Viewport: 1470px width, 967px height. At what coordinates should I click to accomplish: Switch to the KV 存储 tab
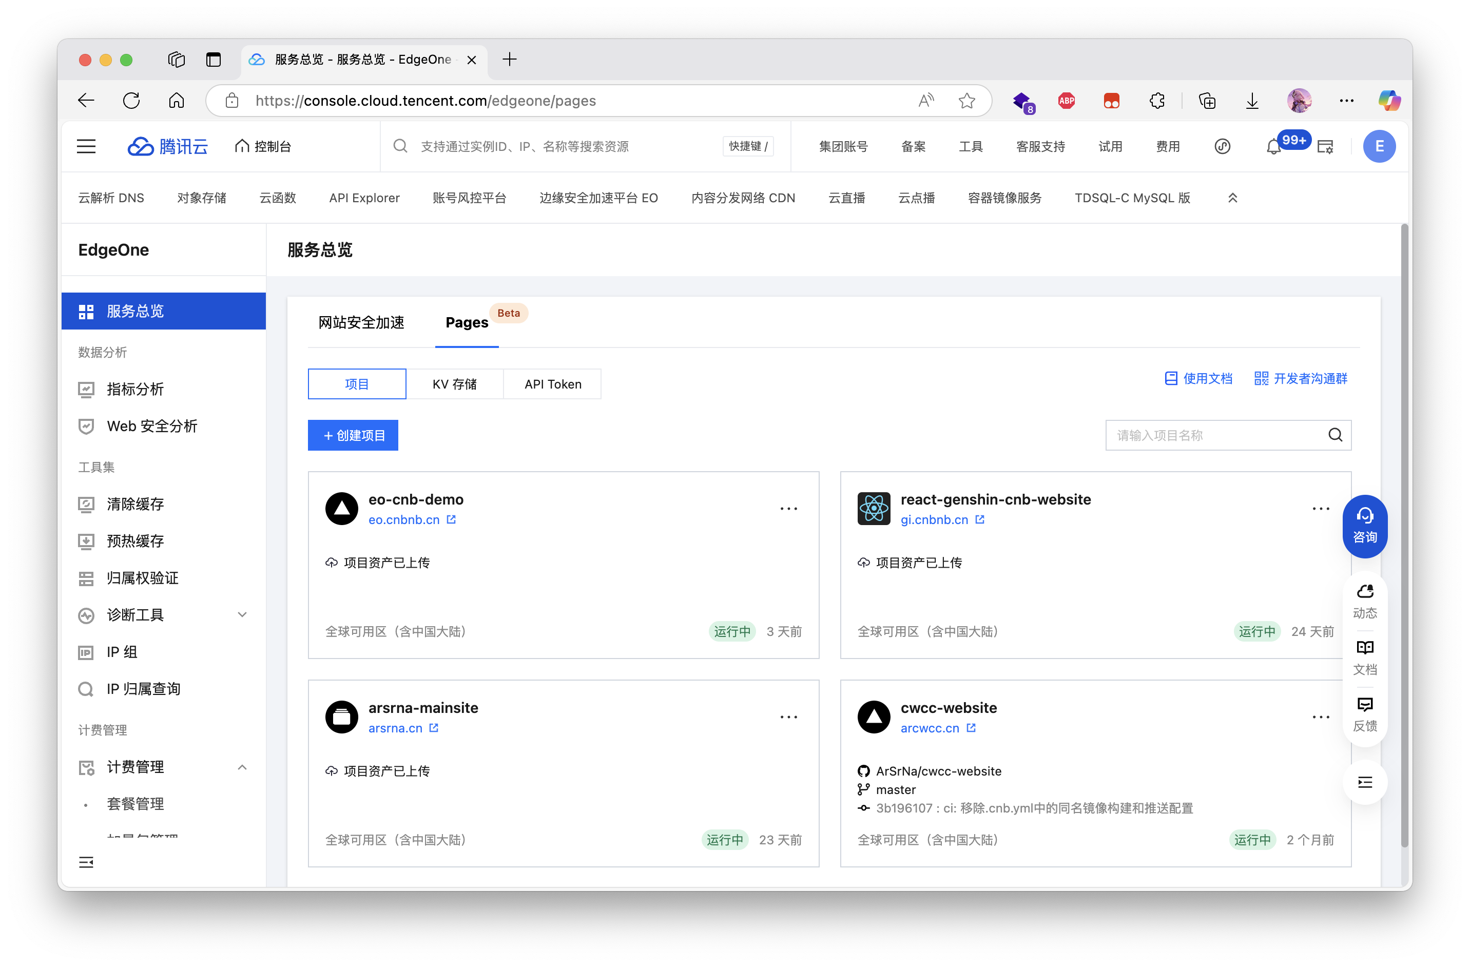click(x=455, y=383)
